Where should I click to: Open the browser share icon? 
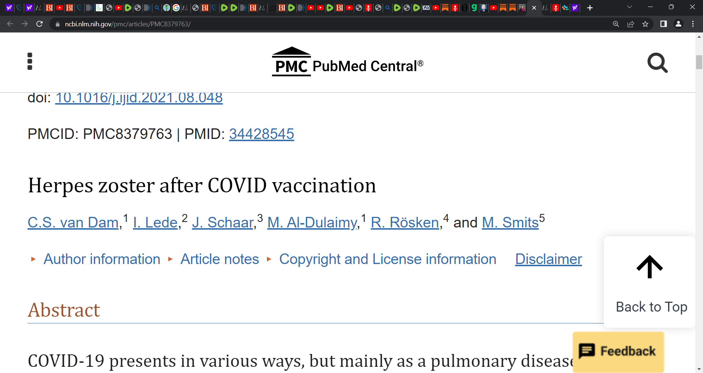pos(631,24)
